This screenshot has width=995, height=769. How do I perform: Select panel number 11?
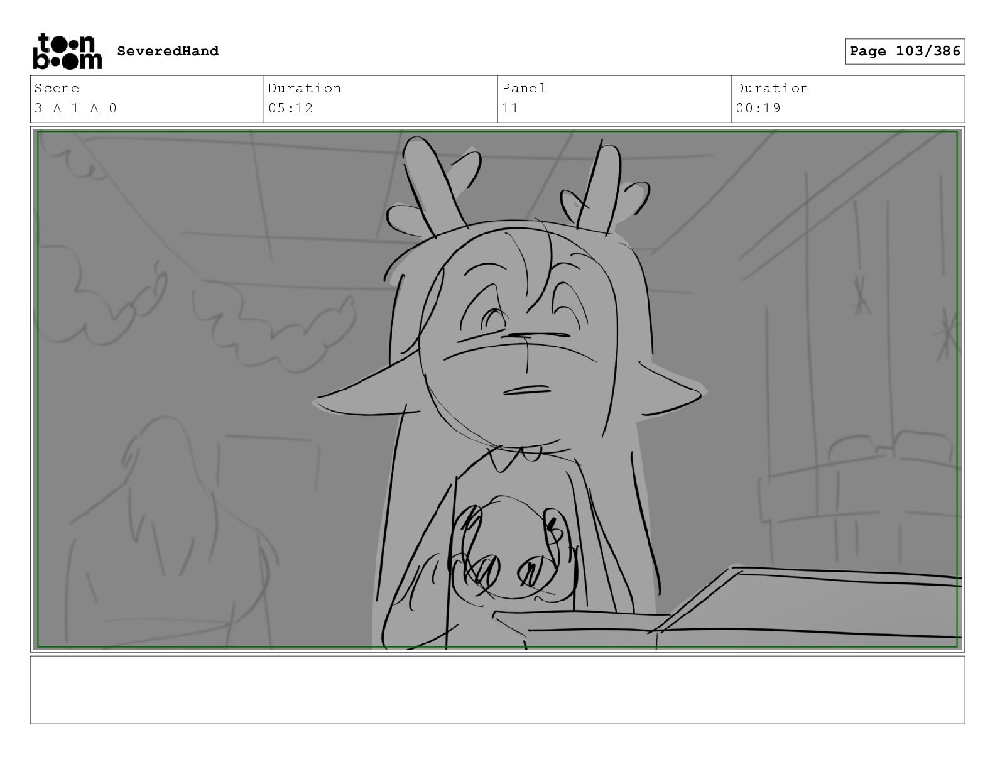(x=510, y=108)
